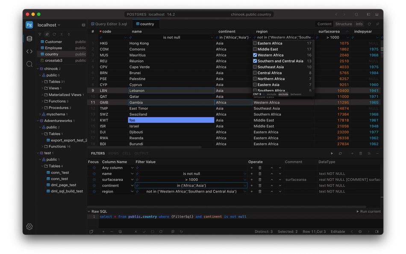Viewport: 406px width, 254px height.
Task: Expand the myschema node
Action: pos(40,114)
